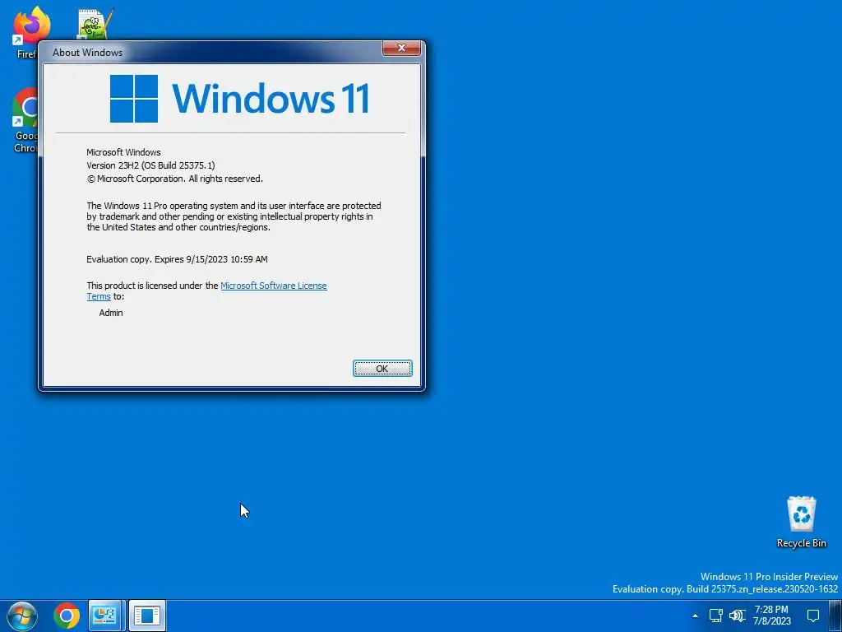This screenshot has height=632, width=842.
Task: Open the Start menu orb
Action: 22,616
